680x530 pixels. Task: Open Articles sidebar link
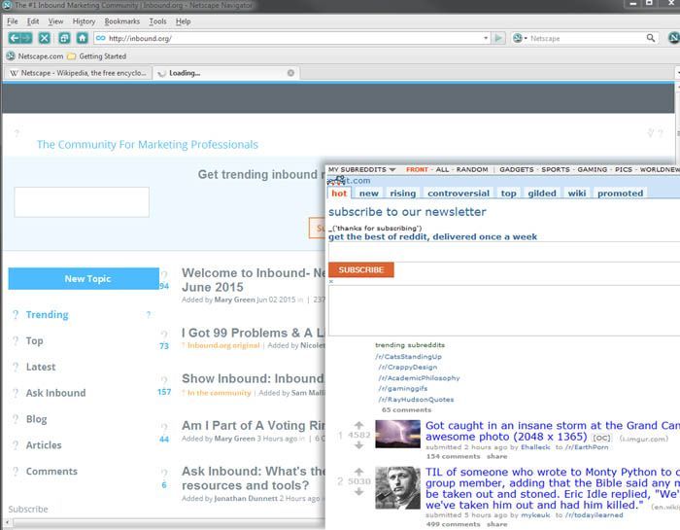point(44,445)
